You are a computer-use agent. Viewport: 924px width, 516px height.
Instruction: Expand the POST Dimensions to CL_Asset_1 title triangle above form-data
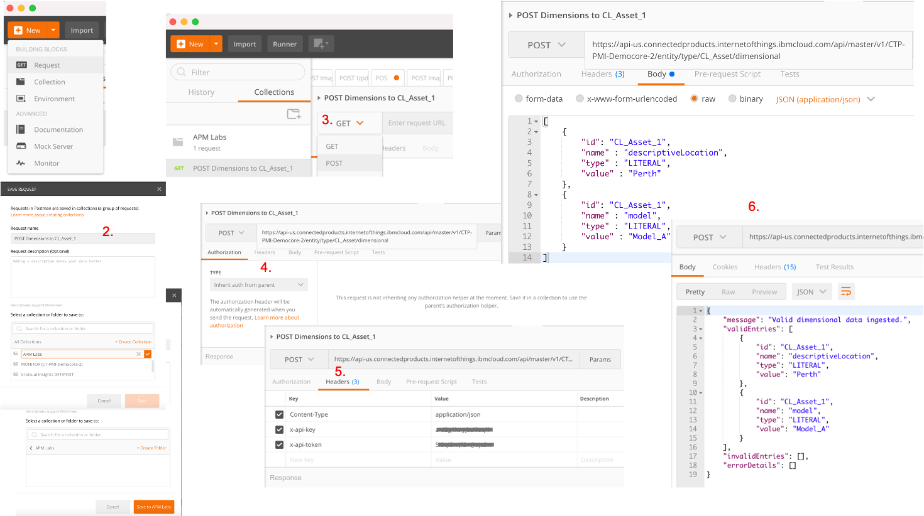click(x=510, y=15)
